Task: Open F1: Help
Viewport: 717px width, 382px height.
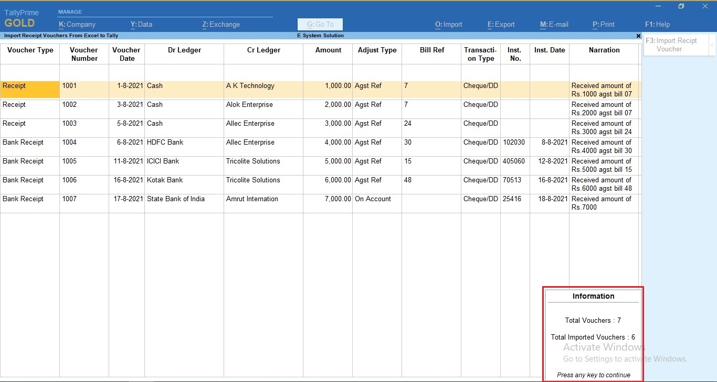Action: 657,24
